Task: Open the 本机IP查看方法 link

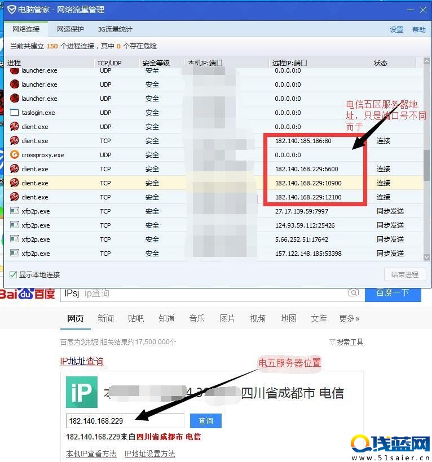Action: (x=91, y=454)
